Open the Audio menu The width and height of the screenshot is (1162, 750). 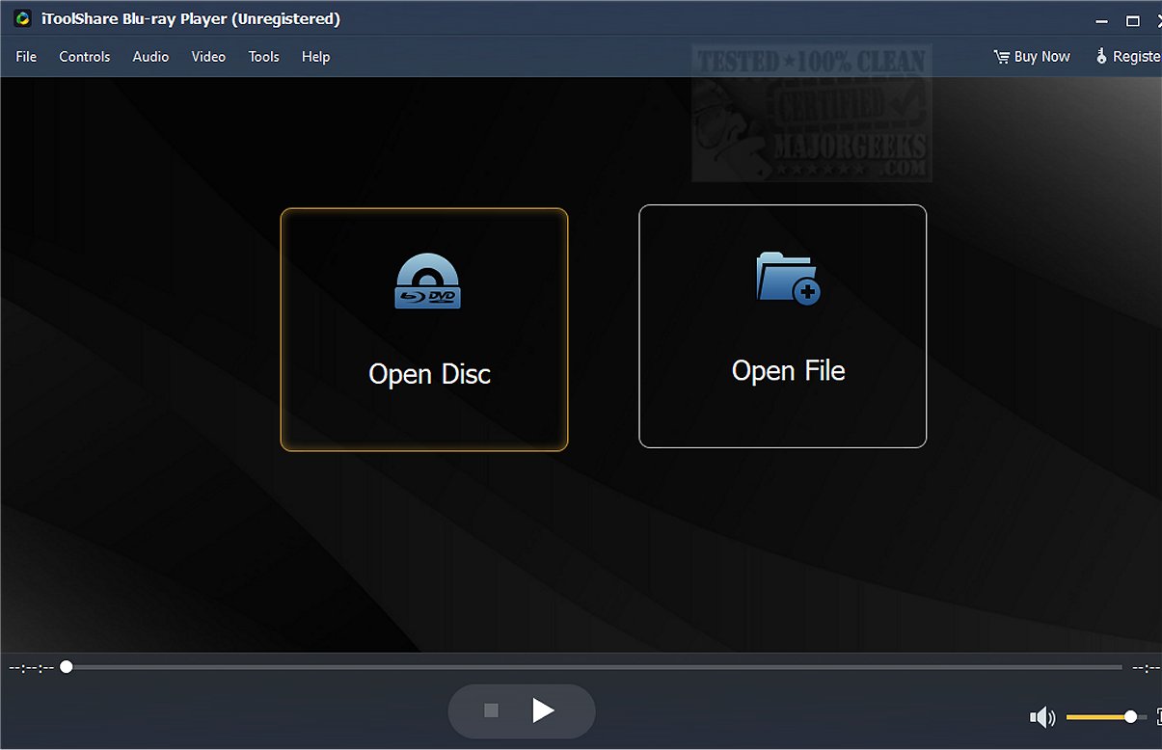coord(150,57)
